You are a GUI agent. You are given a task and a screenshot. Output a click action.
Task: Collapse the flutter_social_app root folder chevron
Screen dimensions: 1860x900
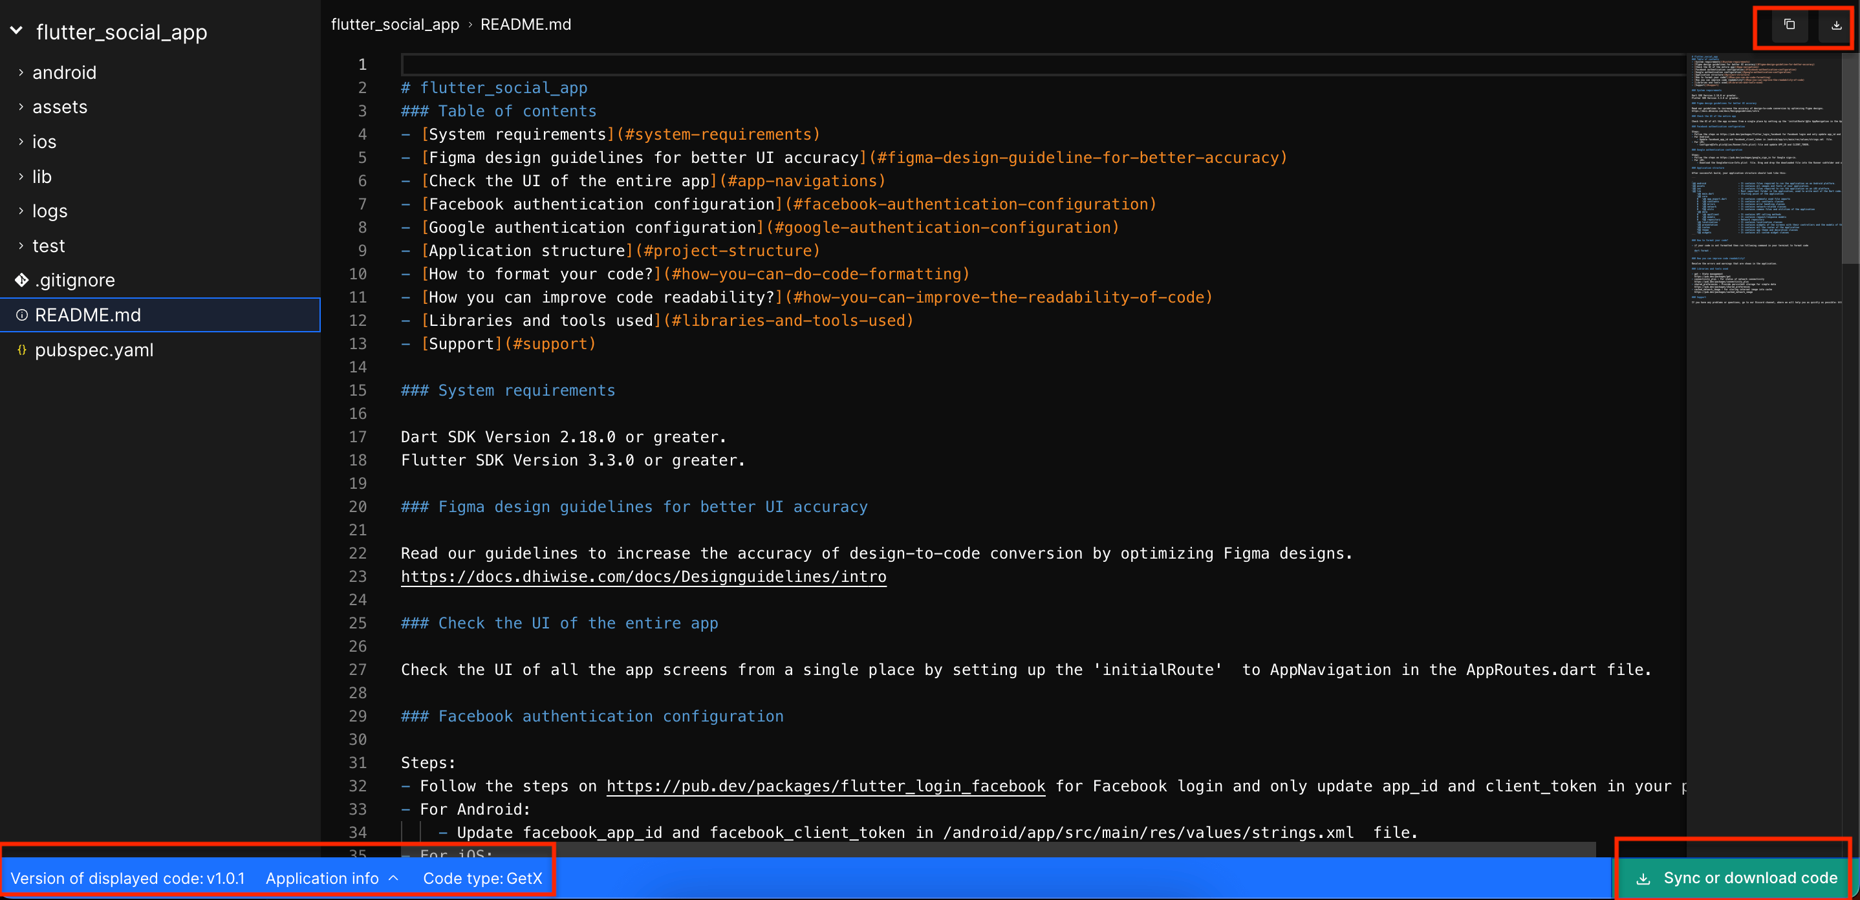coord(17,31)
